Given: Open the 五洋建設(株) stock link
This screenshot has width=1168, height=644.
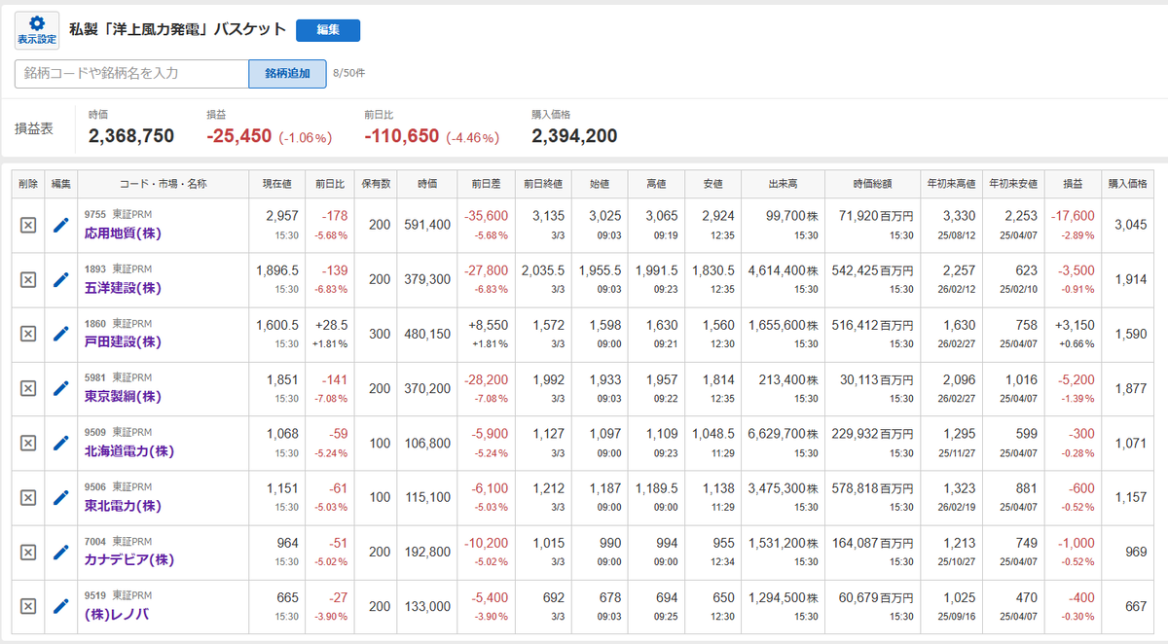Looking at the screenshot, I should click(x=123, y=288).
